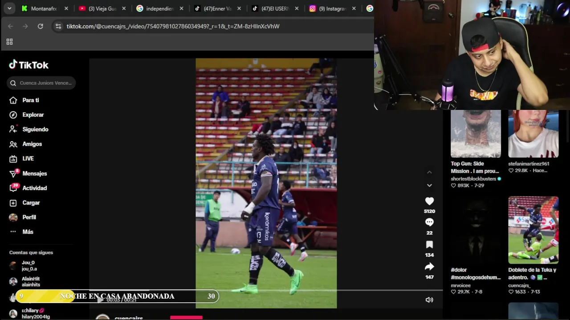This screenshot has height=320, width=570.
Task: Close the independien tab
Action: pos(181,8)
